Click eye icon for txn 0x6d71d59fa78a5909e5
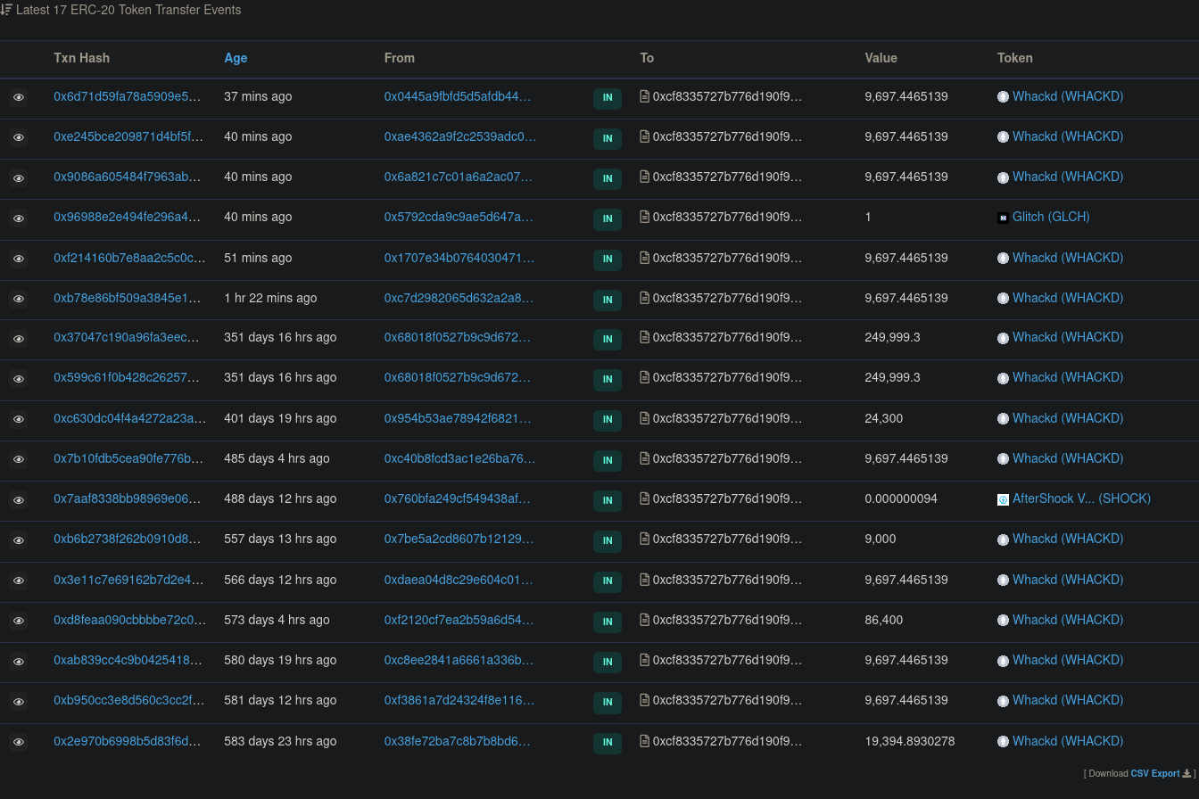The image size is (1199, 799). click(18, 98)
